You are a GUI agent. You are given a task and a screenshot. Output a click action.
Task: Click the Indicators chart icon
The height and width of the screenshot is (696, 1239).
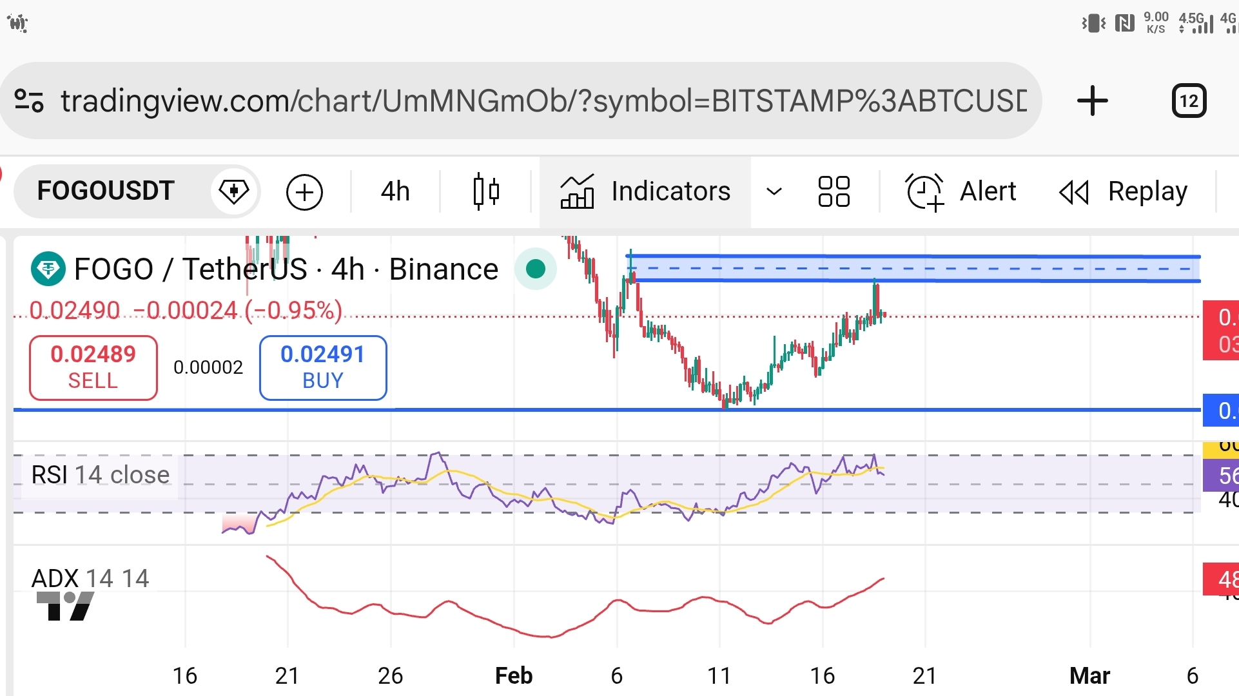(x=577, y=191)
